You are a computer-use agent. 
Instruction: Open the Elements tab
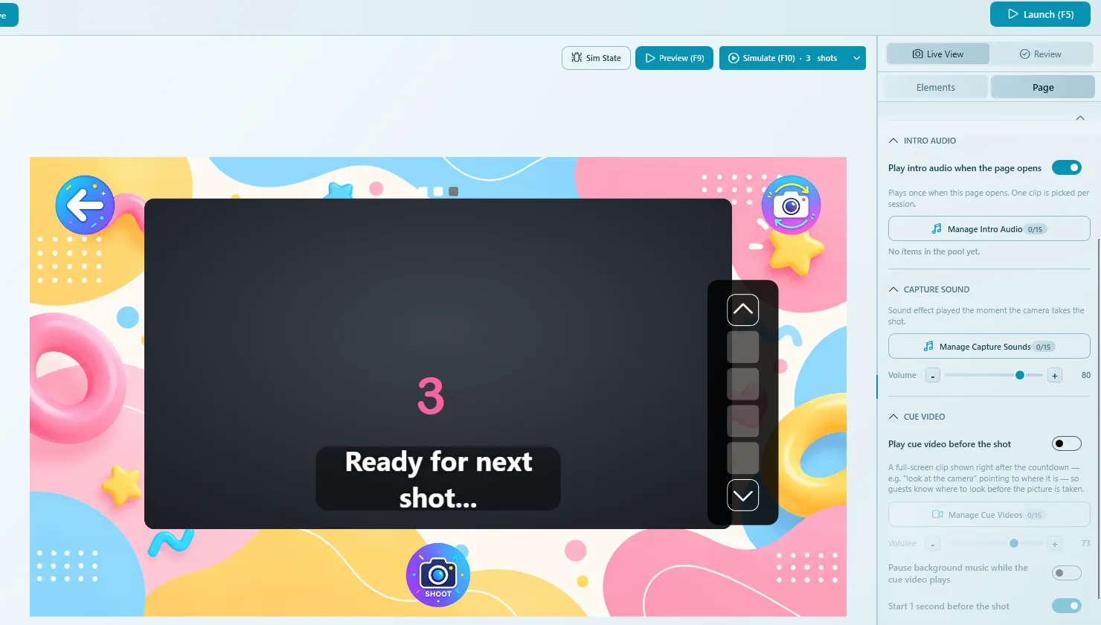(x=936, y=87)
